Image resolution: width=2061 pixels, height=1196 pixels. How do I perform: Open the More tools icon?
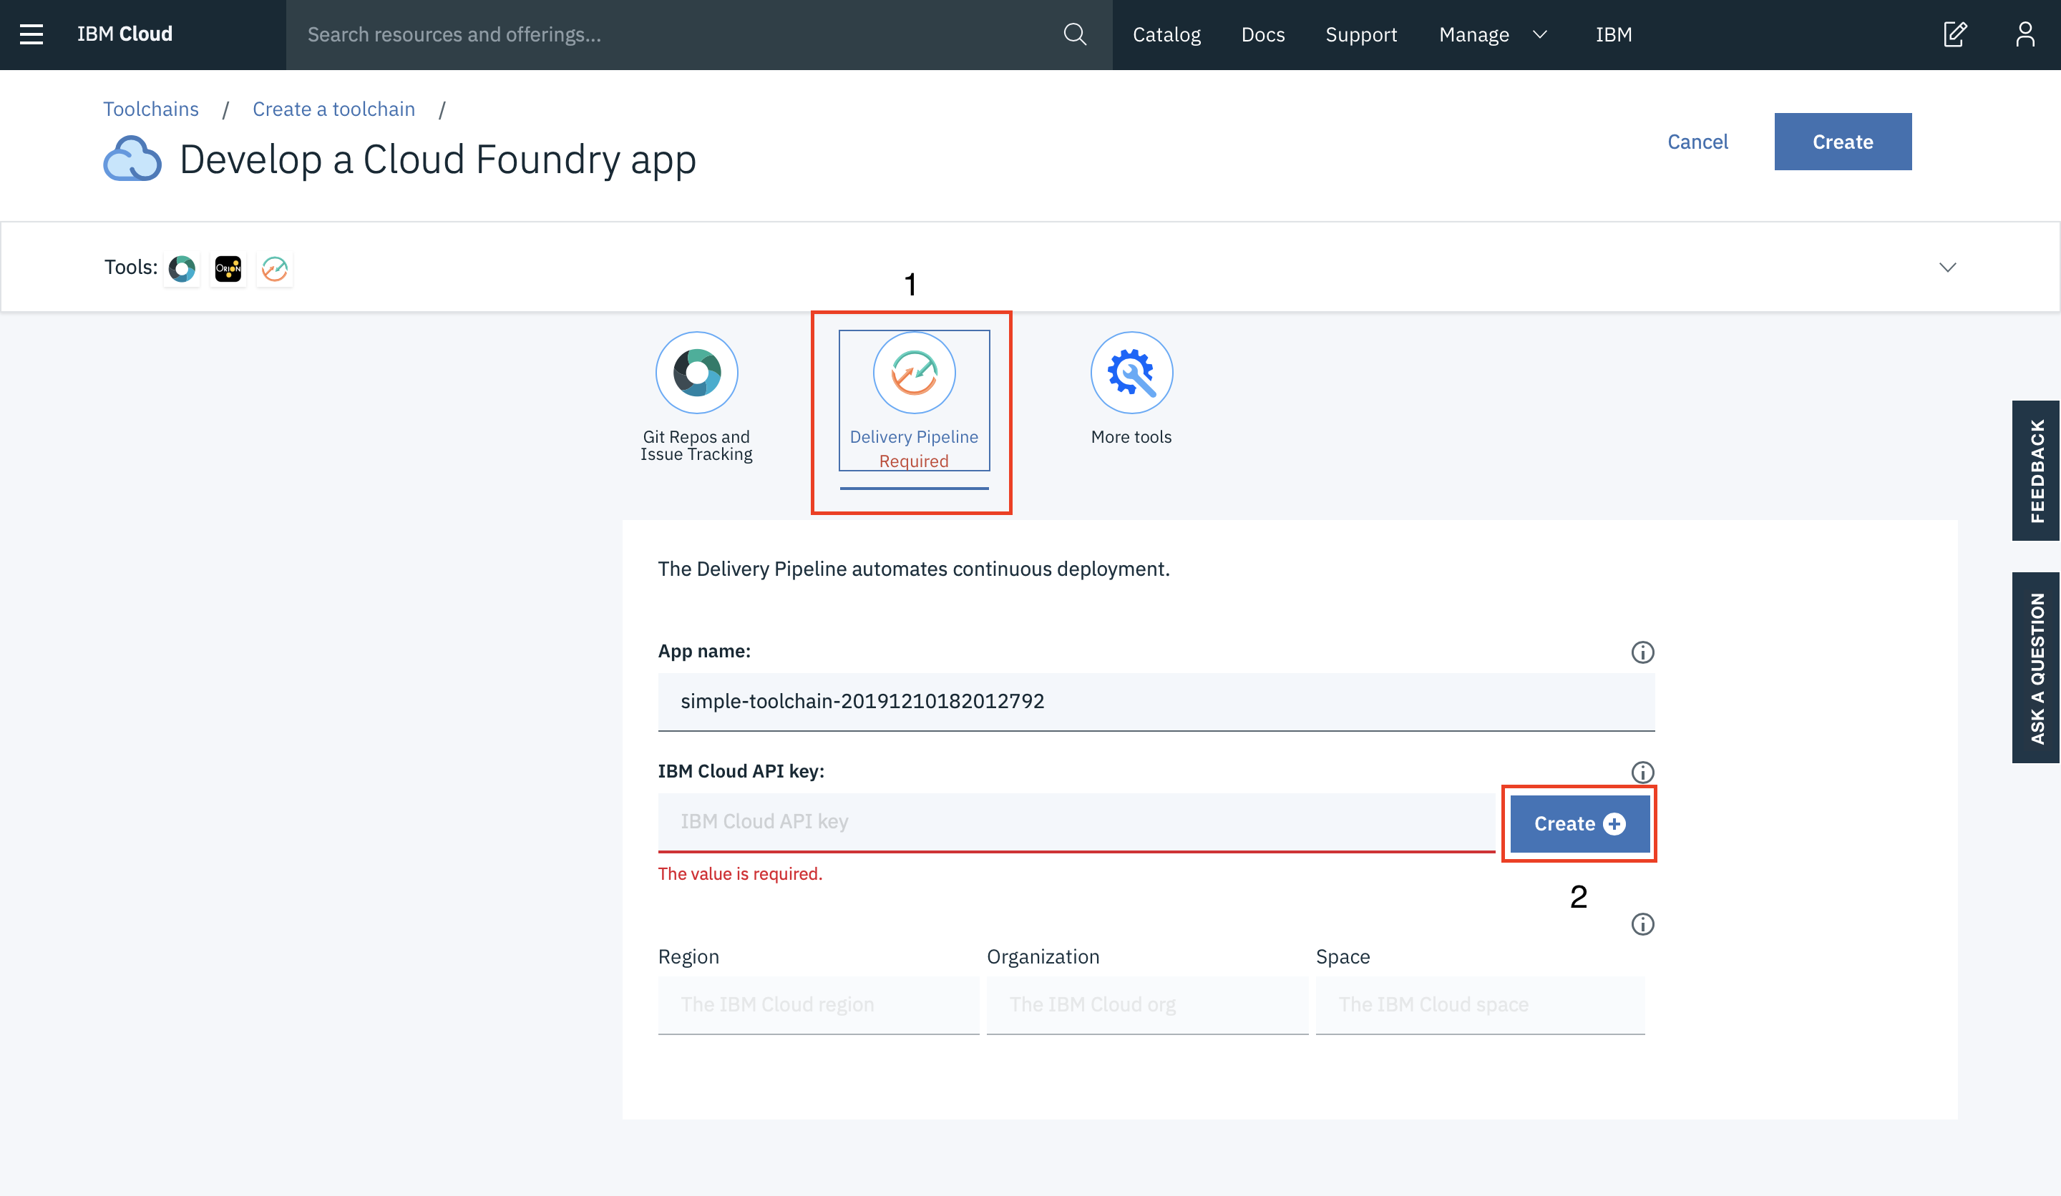1131,373
